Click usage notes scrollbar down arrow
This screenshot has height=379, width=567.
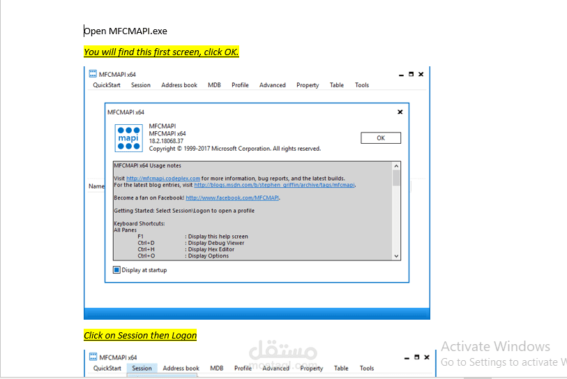click(396, 256)
